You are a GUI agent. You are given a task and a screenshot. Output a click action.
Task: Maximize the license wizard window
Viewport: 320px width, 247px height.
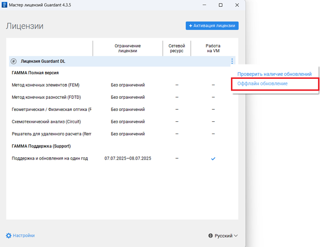[220, 5]
